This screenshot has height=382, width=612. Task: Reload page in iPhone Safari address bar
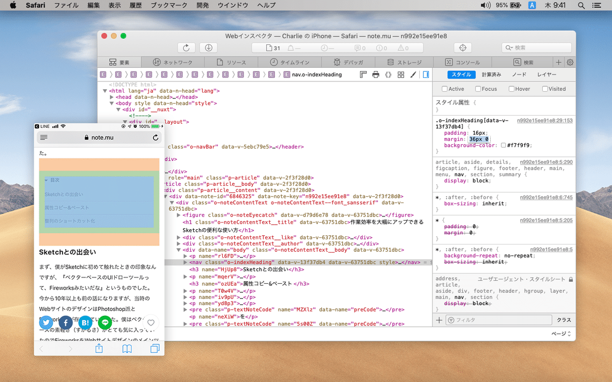156,138
